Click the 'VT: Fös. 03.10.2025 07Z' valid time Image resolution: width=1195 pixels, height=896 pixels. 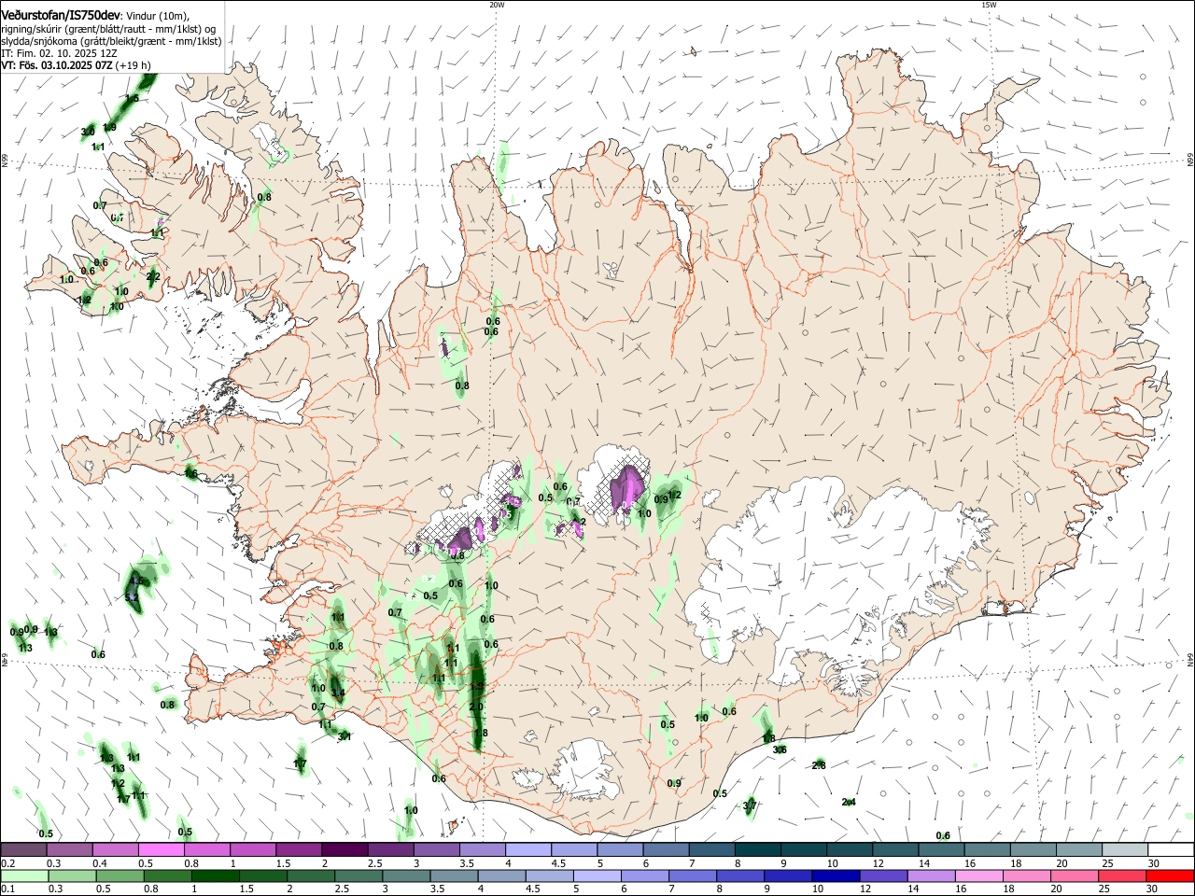tap(57, 65)
